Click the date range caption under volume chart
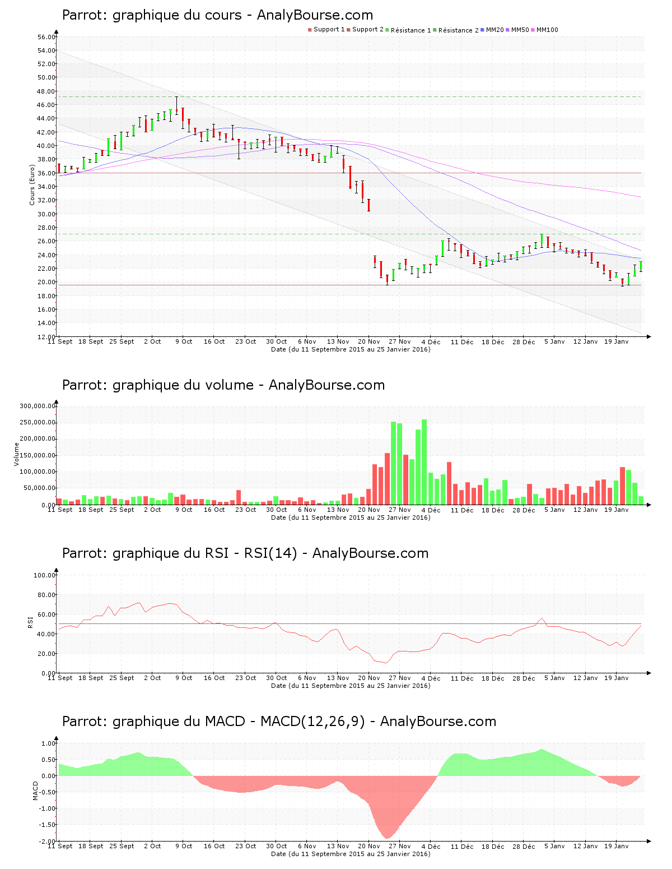Image resolution: width=672 pixels, height=869 pixels. click(351, 517)
